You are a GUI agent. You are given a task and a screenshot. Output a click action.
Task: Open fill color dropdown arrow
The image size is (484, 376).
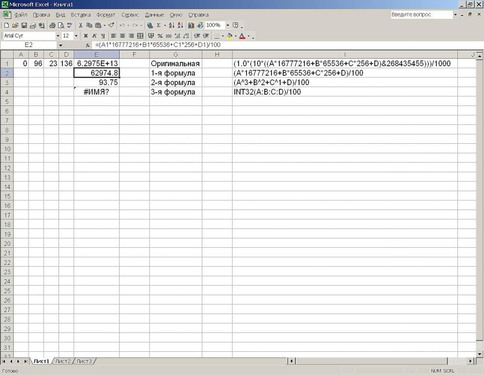[x=236, y=36]
